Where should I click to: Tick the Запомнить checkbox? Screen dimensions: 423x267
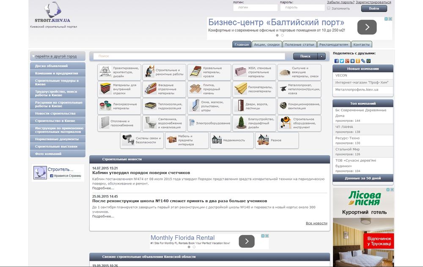[329, 8]
